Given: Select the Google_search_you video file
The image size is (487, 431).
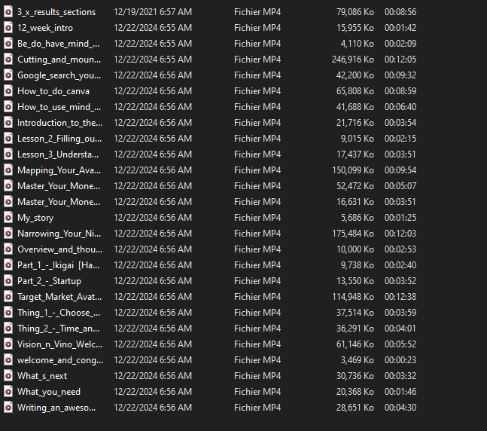Looking at the screenshot, I should point(59,75).
